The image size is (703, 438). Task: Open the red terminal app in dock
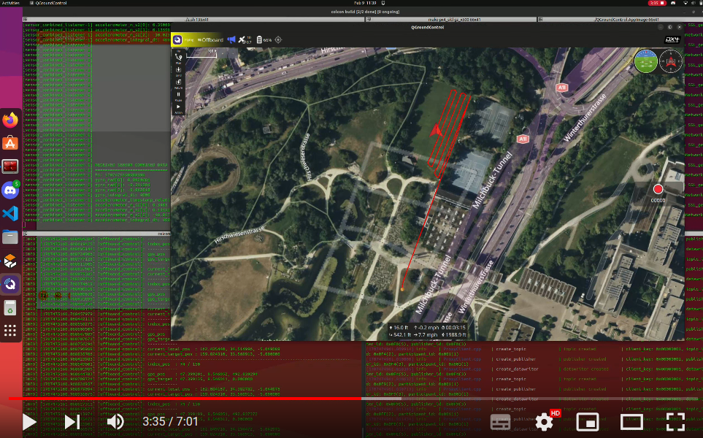point(10,166)
